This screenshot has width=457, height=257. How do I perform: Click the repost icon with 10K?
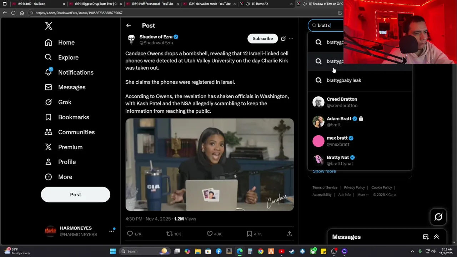click(x=170, y=234)
